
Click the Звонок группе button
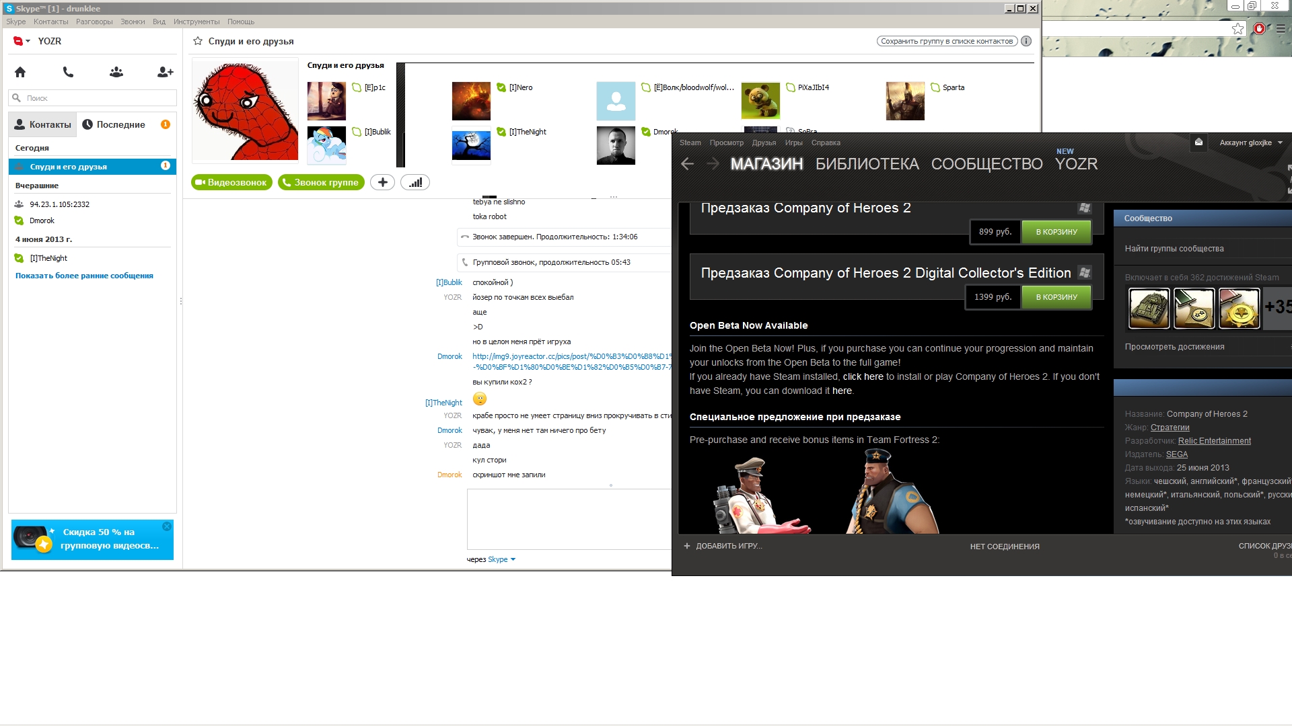[321, 182]
